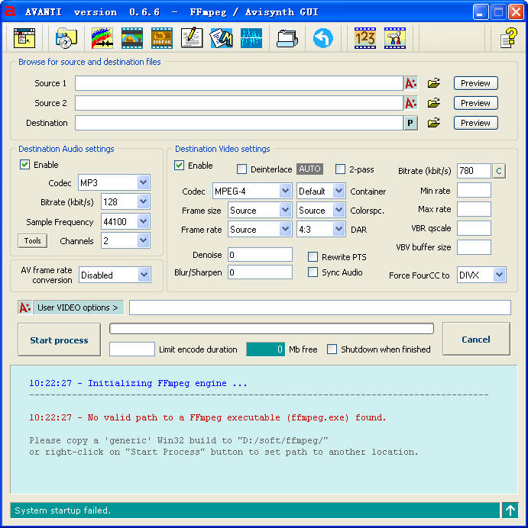Click the Destination path field

click(239, 123)
